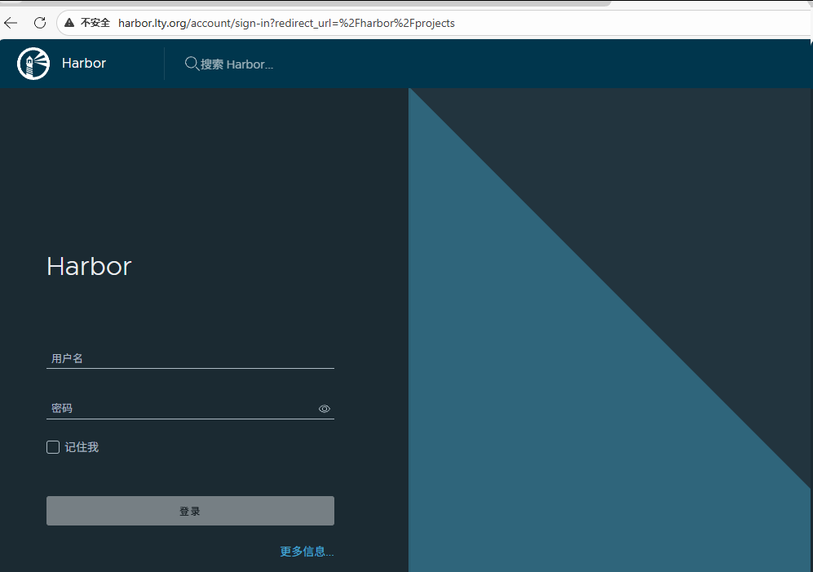Click the not-secure warning triangle icon

69,23
